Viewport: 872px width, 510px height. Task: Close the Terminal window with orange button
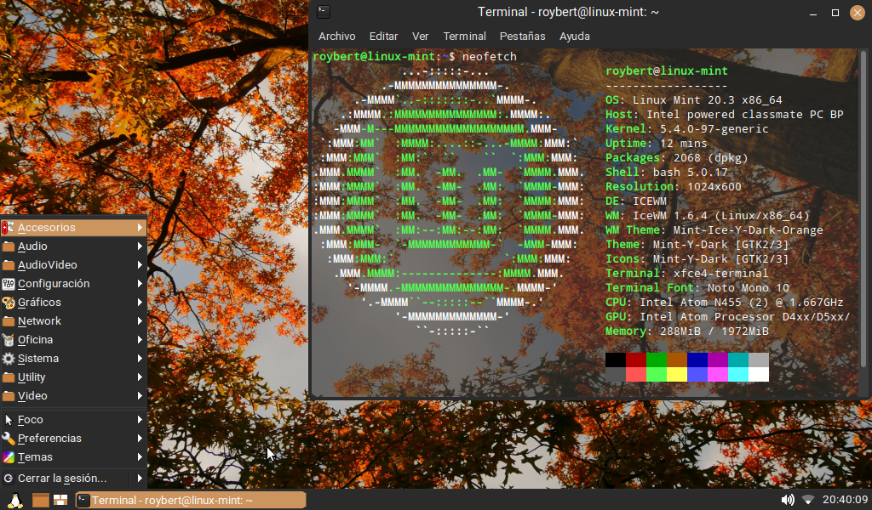857,12
